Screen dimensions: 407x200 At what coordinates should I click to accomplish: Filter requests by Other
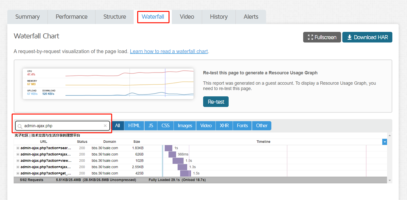(x=262, y=126)
